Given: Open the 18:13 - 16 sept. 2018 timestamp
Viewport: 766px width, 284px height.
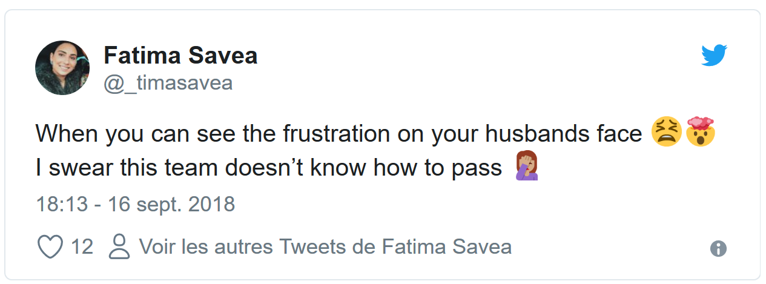Looking at the screenshot, I should point(135,204).
